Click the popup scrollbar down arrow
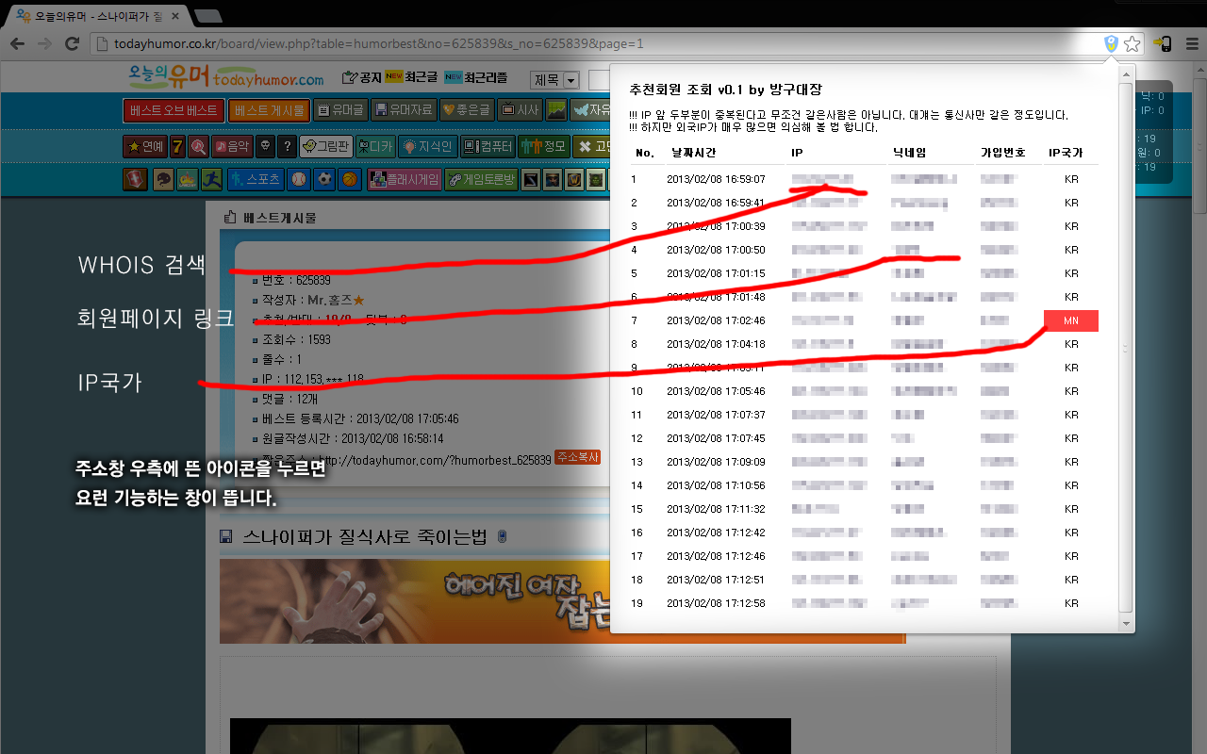1207x754 pixels. (x=1125, y=624)
